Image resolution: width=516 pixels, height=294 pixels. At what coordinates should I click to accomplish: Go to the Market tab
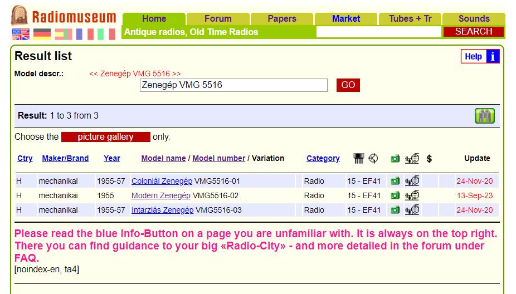(346, 18)
